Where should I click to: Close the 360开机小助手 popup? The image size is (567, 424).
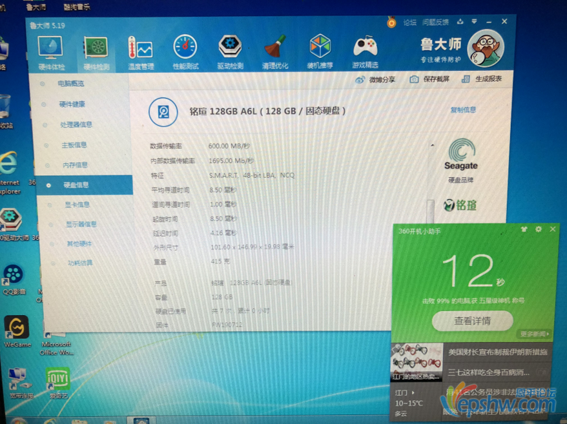point(553,229)
